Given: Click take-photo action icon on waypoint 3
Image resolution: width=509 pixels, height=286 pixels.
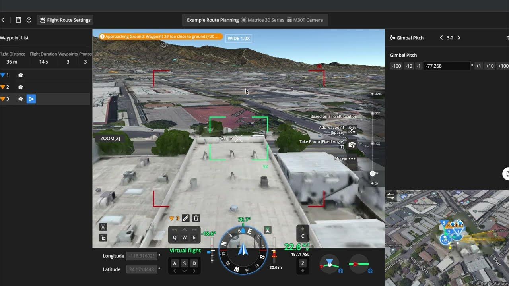Looking at the screenshot, I should (x=21, y=99).
